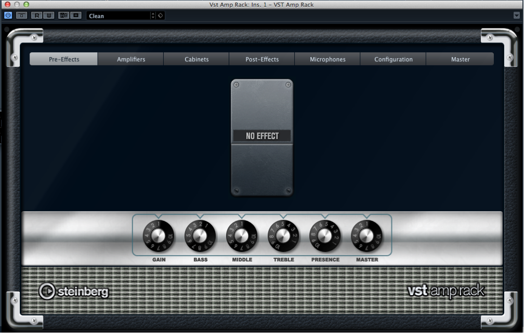Viewport: 524px width, 333px height.
Task: Switch the plug-in on with the power toggle
Action: pos(7,16)
